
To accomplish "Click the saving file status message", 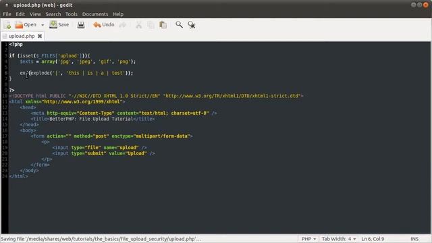I will (x=101, y=239).
